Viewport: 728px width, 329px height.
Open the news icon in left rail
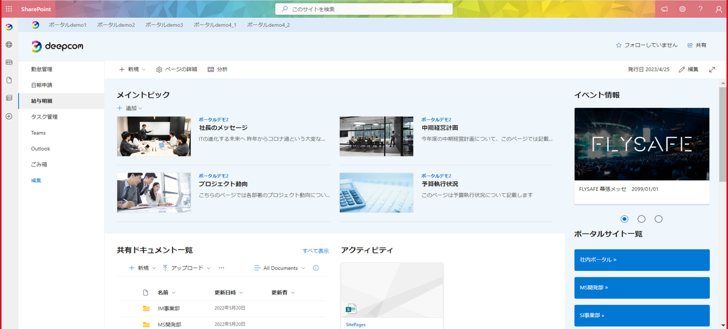(9, 62)
